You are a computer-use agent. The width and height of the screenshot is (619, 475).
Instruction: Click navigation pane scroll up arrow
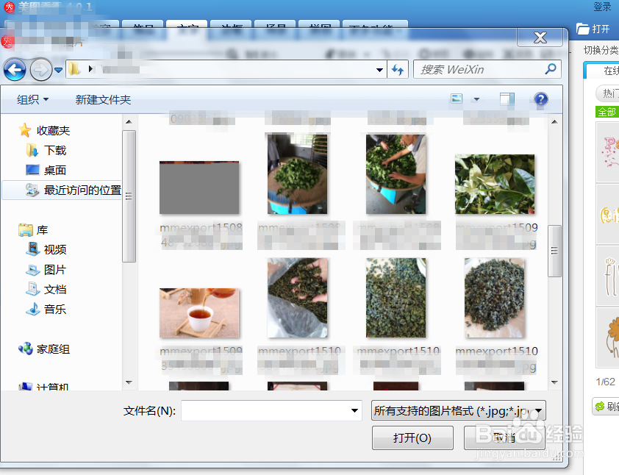click(129, 121)
